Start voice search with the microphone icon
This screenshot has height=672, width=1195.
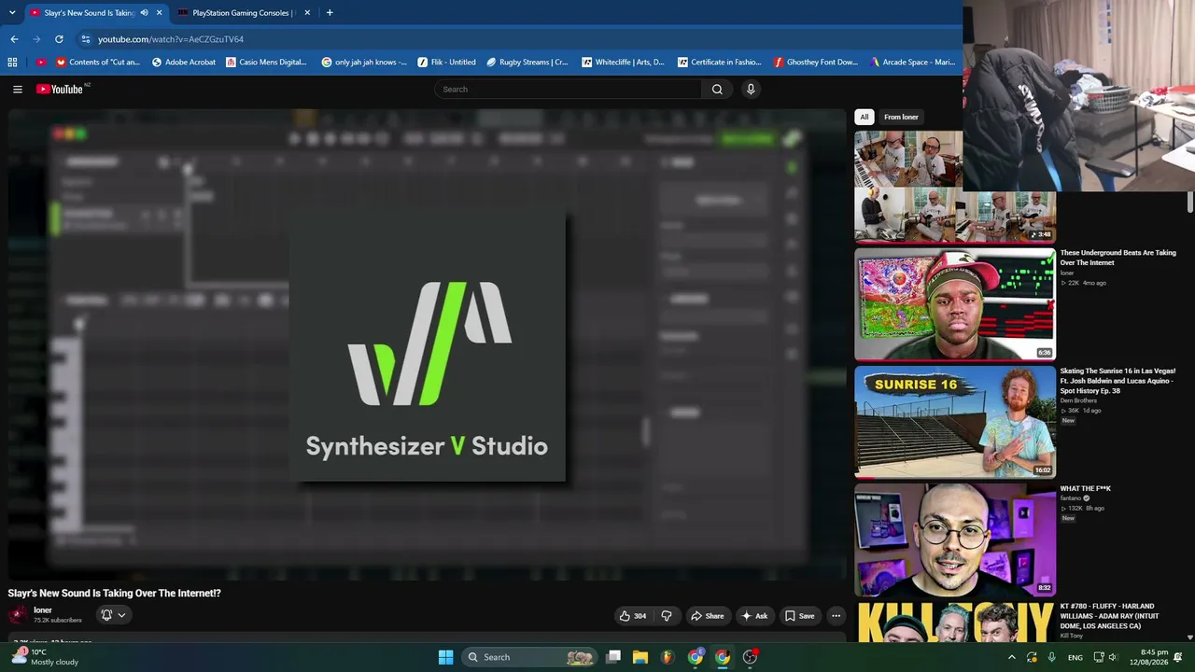tap(751, 90)
